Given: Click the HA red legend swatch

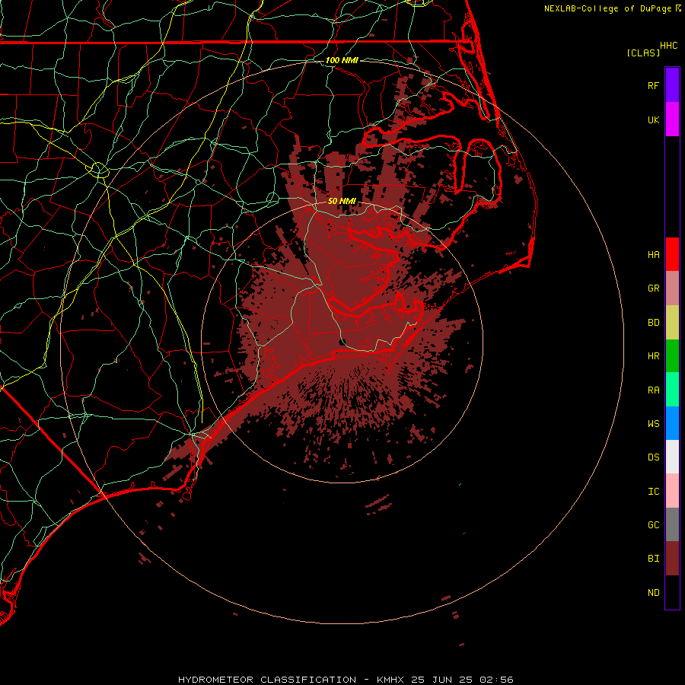Looking at the screenshot, I should [x=672, y=254].
